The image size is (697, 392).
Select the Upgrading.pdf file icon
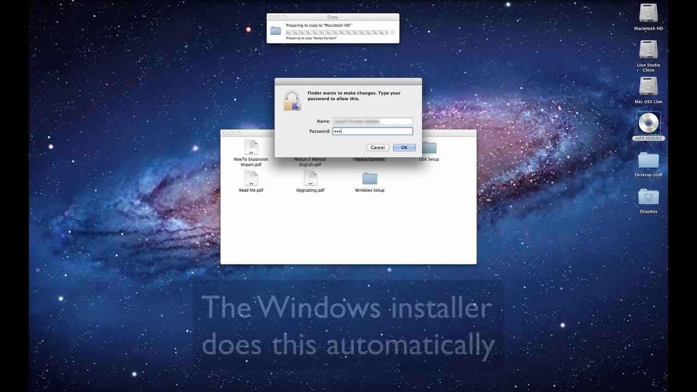click(310, 178)
